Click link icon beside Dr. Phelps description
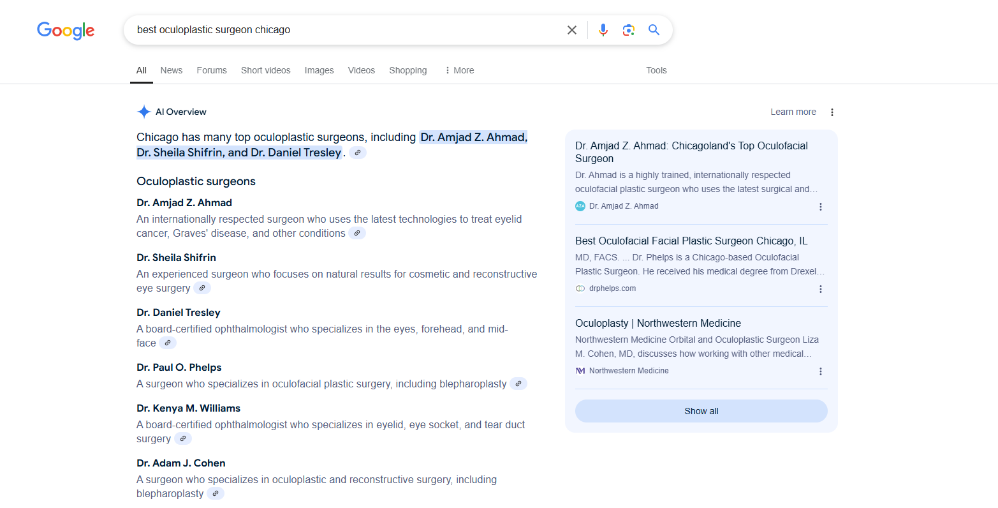The image size is (998, 508). tap(518, 384)
